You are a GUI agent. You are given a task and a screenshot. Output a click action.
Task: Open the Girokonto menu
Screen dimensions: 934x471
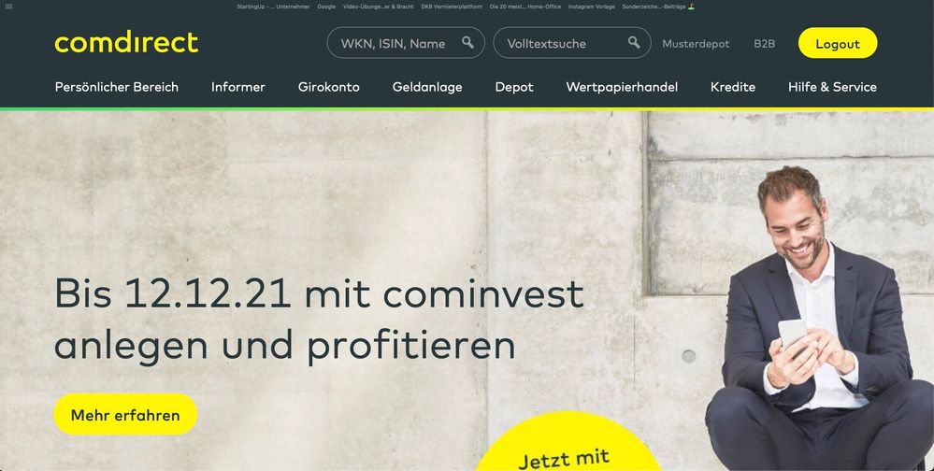point(329,87)
